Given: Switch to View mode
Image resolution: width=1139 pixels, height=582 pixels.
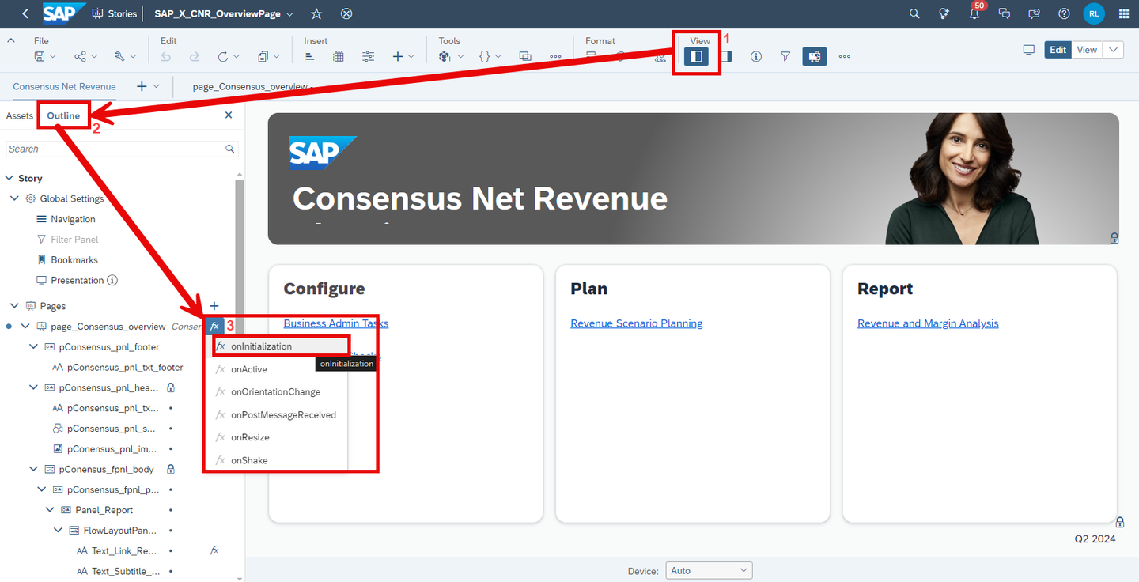Looking at the screenshot, I should 1087,50.
